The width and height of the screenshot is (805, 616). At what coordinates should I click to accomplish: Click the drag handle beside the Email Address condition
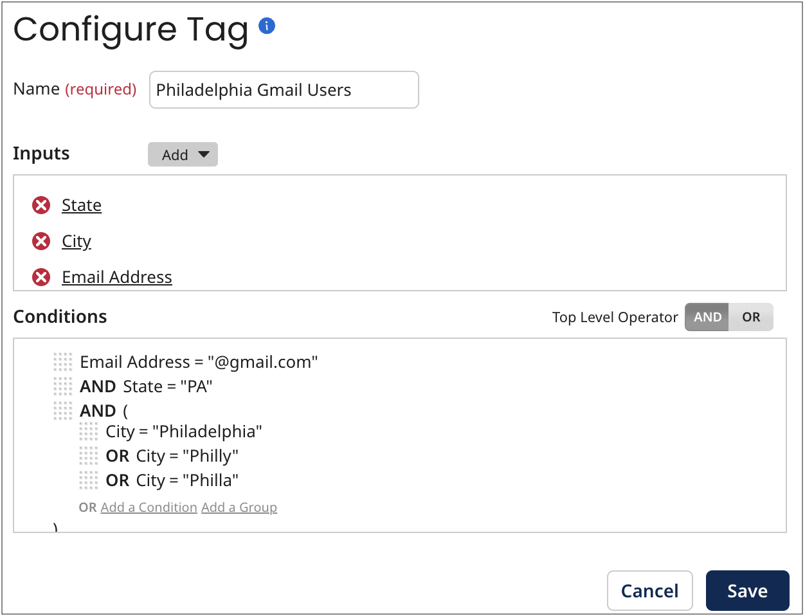click(62, 362)
